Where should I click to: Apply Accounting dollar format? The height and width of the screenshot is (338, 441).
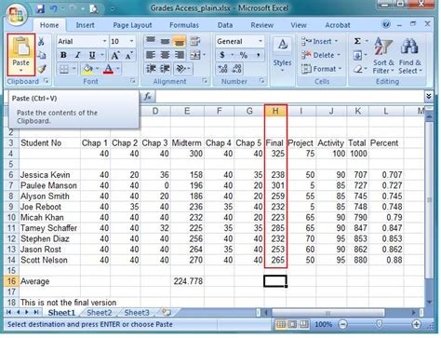[222, 55]
